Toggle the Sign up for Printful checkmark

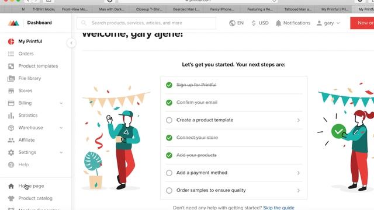[169, 85]
